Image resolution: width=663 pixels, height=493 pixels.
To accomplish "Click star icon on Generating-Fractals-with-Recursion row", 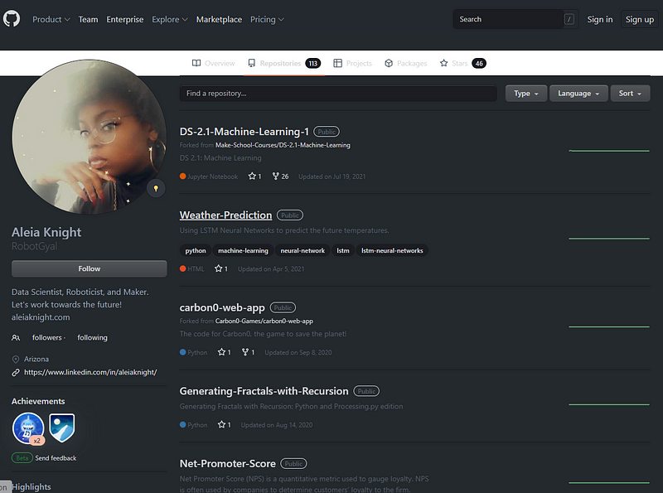I will point(221,424).
